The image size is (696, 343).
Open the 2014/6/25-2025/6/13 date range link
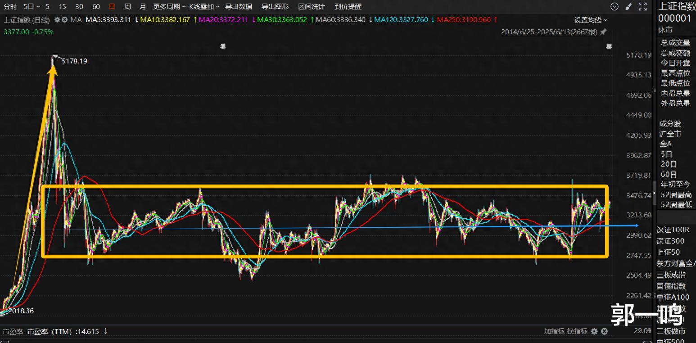point(549,32)
